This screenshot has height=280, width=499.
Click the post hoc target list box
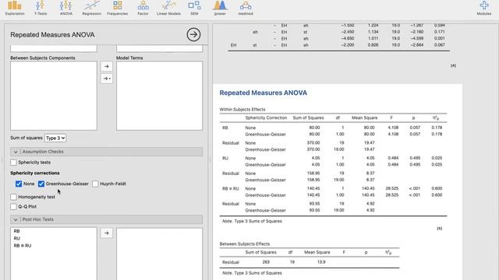(x=159, y=254)
